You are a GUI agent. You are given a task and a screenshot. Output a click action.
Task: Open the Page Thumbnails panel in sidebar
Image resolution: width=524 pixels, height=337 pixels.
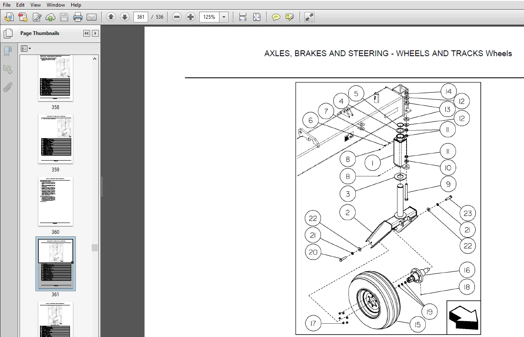[7, 33]
